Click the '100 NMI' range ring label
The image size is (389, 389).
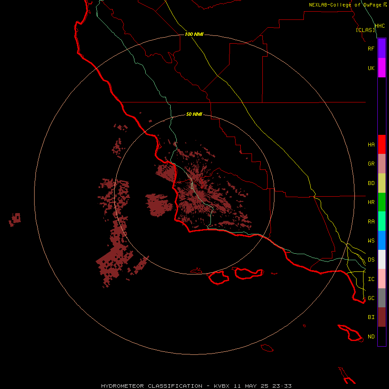tap(194, 34)
